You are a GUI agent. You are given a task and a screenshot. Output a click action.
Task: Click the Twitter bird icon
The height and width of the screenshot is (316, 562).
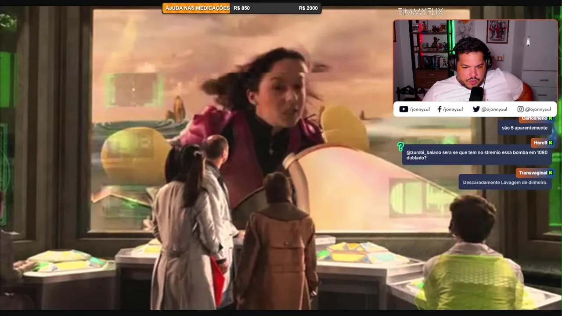[476, 109]
